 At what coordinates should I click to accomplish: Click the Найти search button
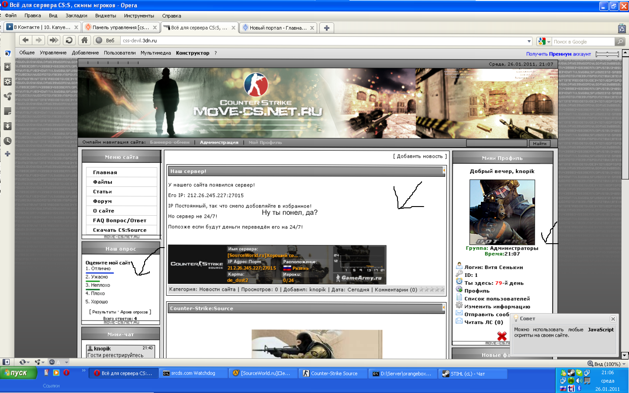click(x=539, y=143)
